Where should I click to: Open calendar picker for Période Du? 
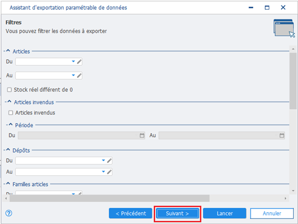[x=142, y=135]
